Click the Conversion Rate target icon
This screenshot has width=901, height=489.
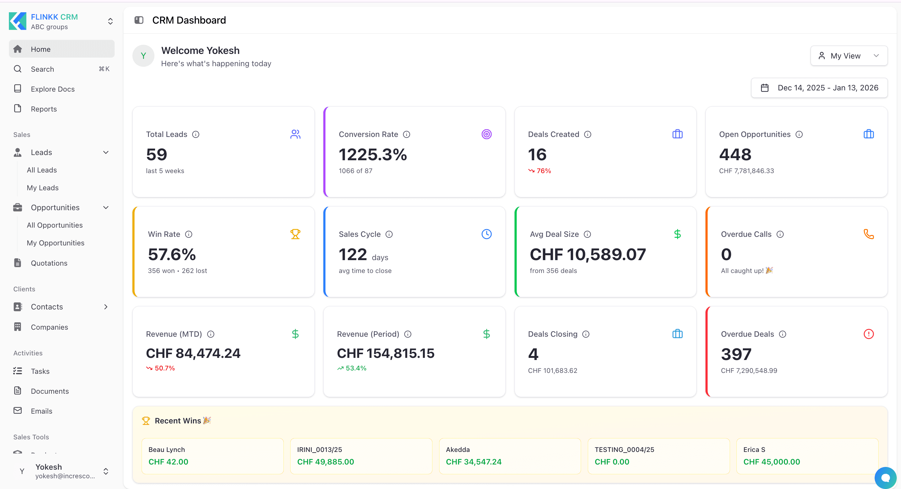(486, 134)
